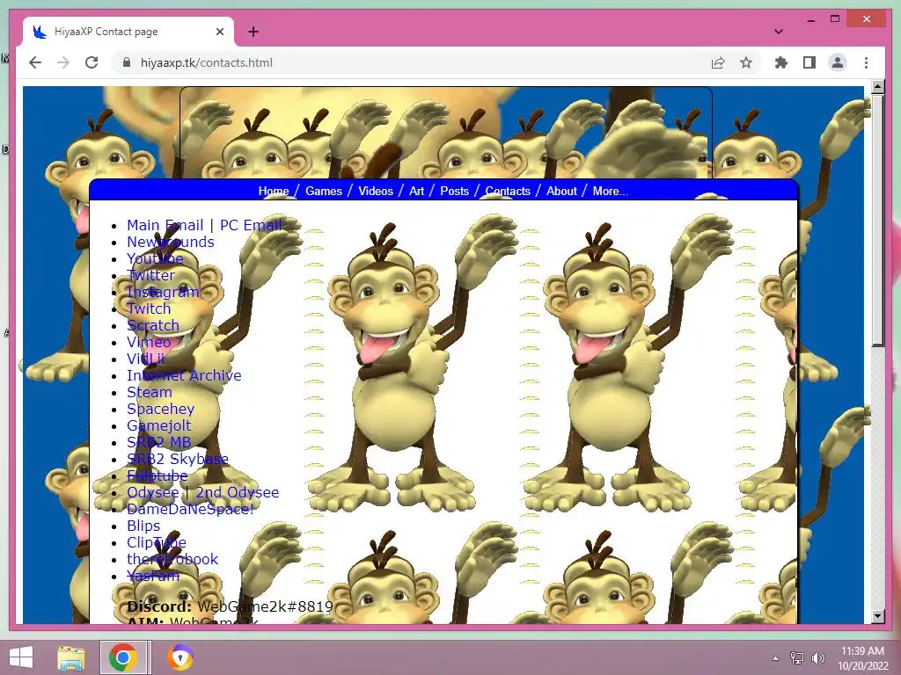The width and height of the screenshot is (901, 675).
Task: Visit the SRB2 MB link
Action: click(x=159, y=442)
